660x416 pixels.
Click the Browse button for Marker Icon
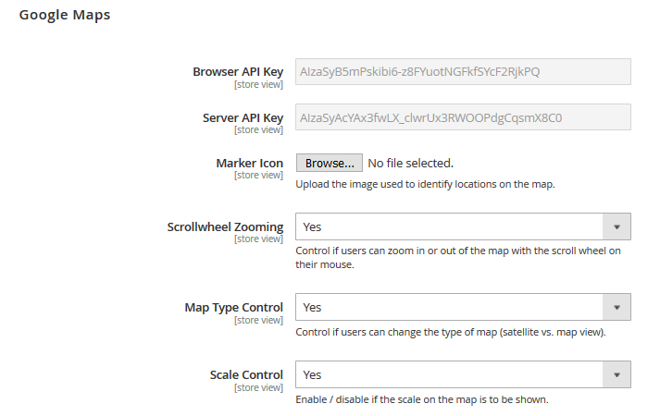(330, 163)
